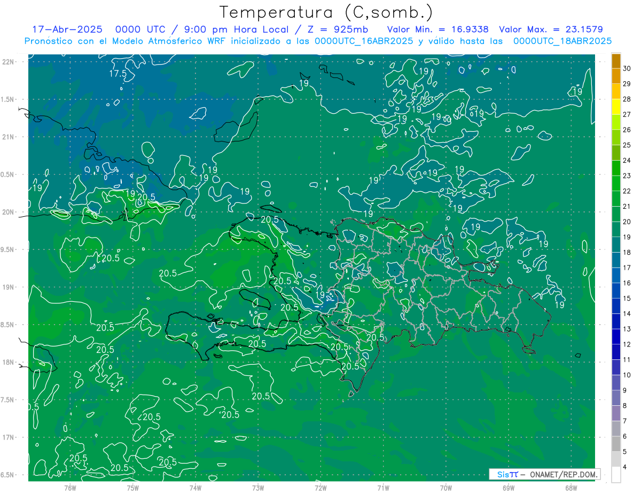Click the "18N" latitude axis label

pos(8,362)
